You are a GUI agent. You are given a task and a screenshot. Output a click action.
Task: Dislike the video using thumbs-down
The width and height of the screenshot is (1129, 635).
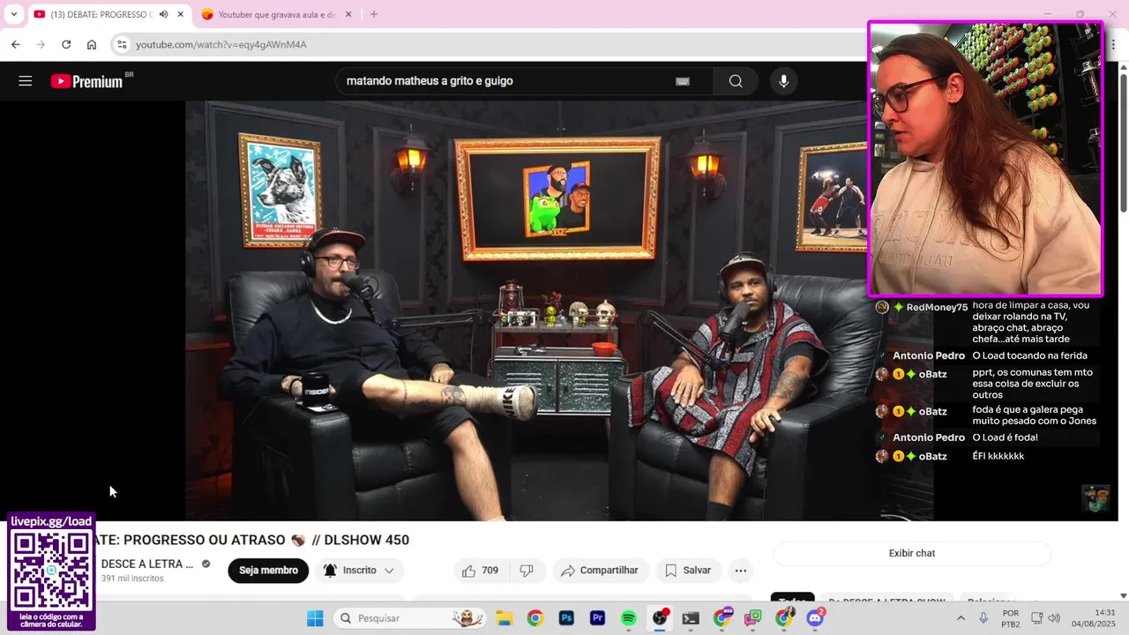point(527,571)
